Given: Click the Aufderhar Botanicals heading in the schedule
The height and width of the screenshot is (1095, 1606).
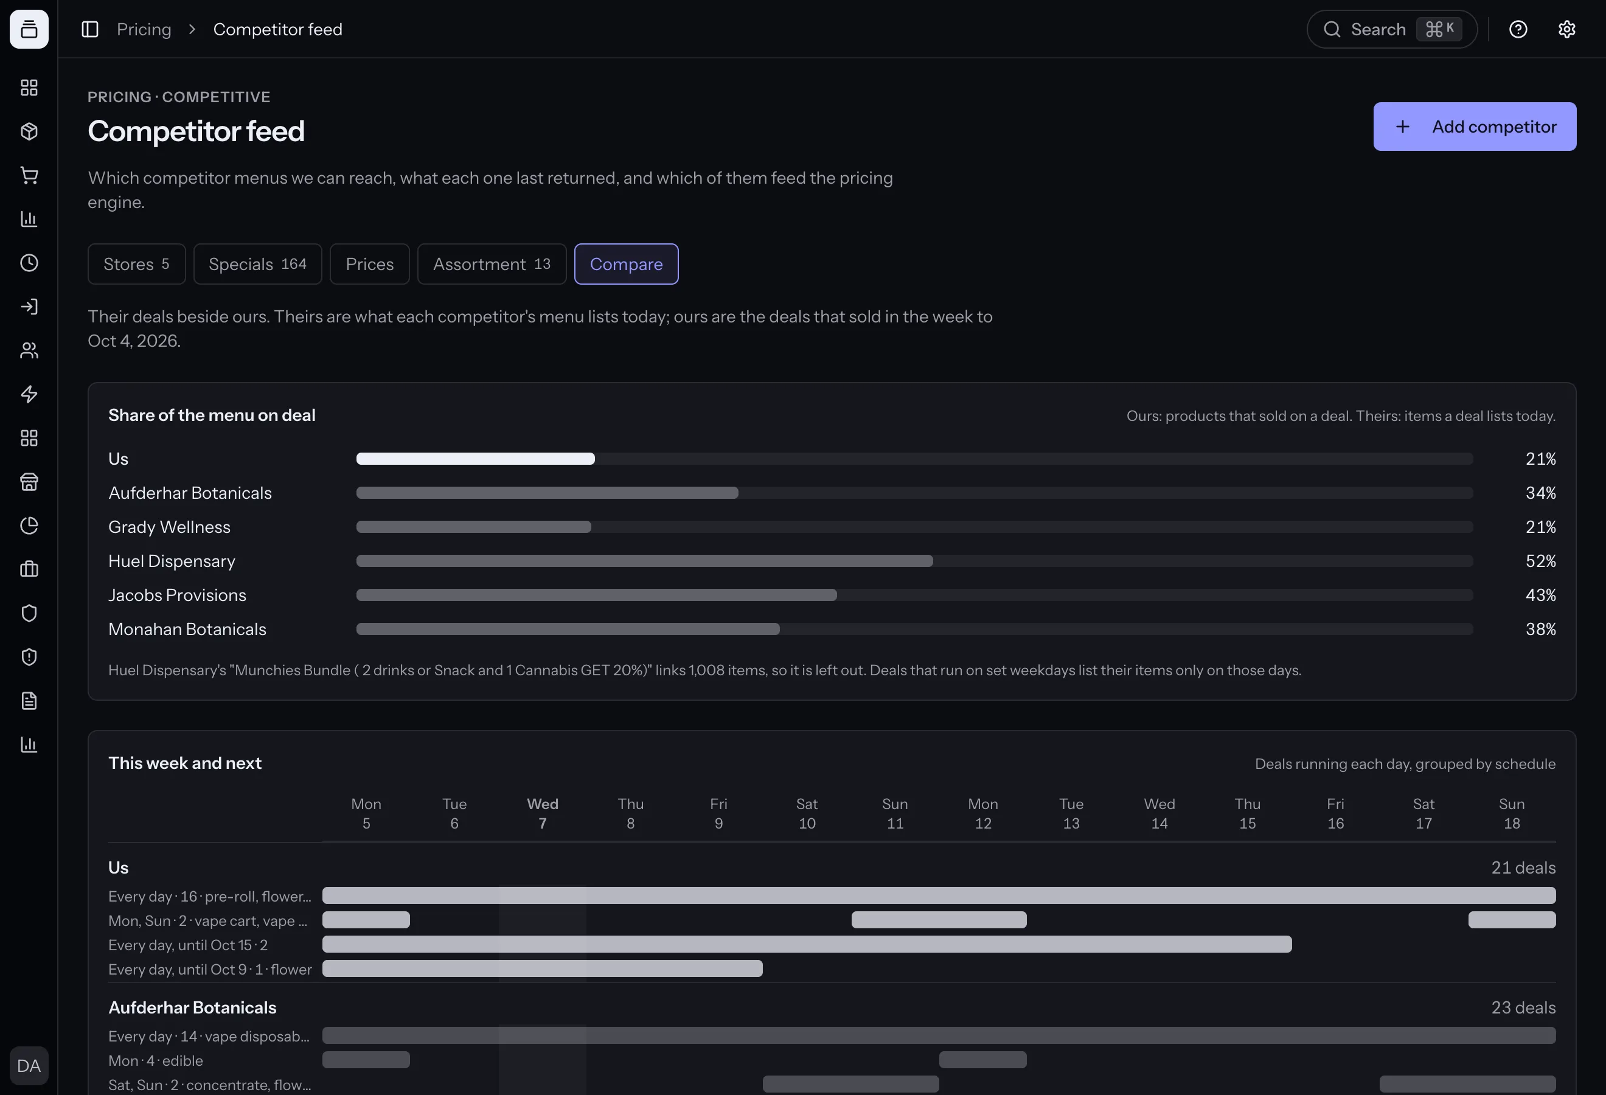Looking at the screenshot, I should click(192, 1007).
